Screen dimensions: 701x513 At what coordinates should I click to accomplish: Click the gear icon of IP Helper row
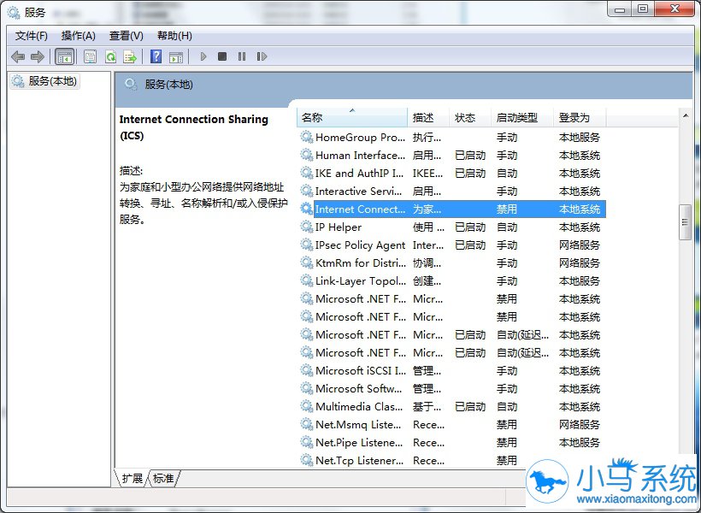coord(307,227)
